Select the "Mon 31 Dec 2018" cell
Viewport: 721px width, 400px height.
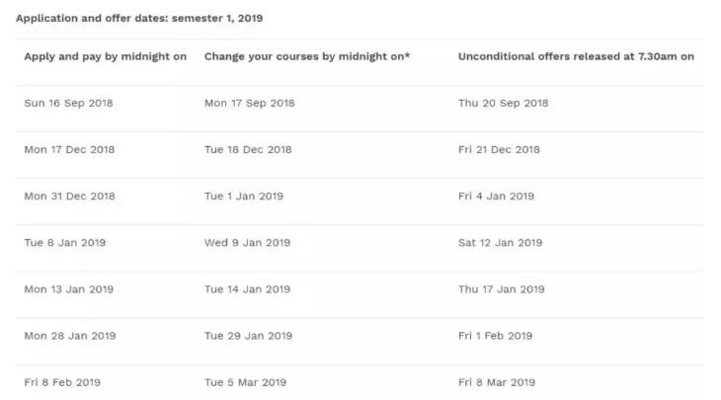(x=69, y=197)
